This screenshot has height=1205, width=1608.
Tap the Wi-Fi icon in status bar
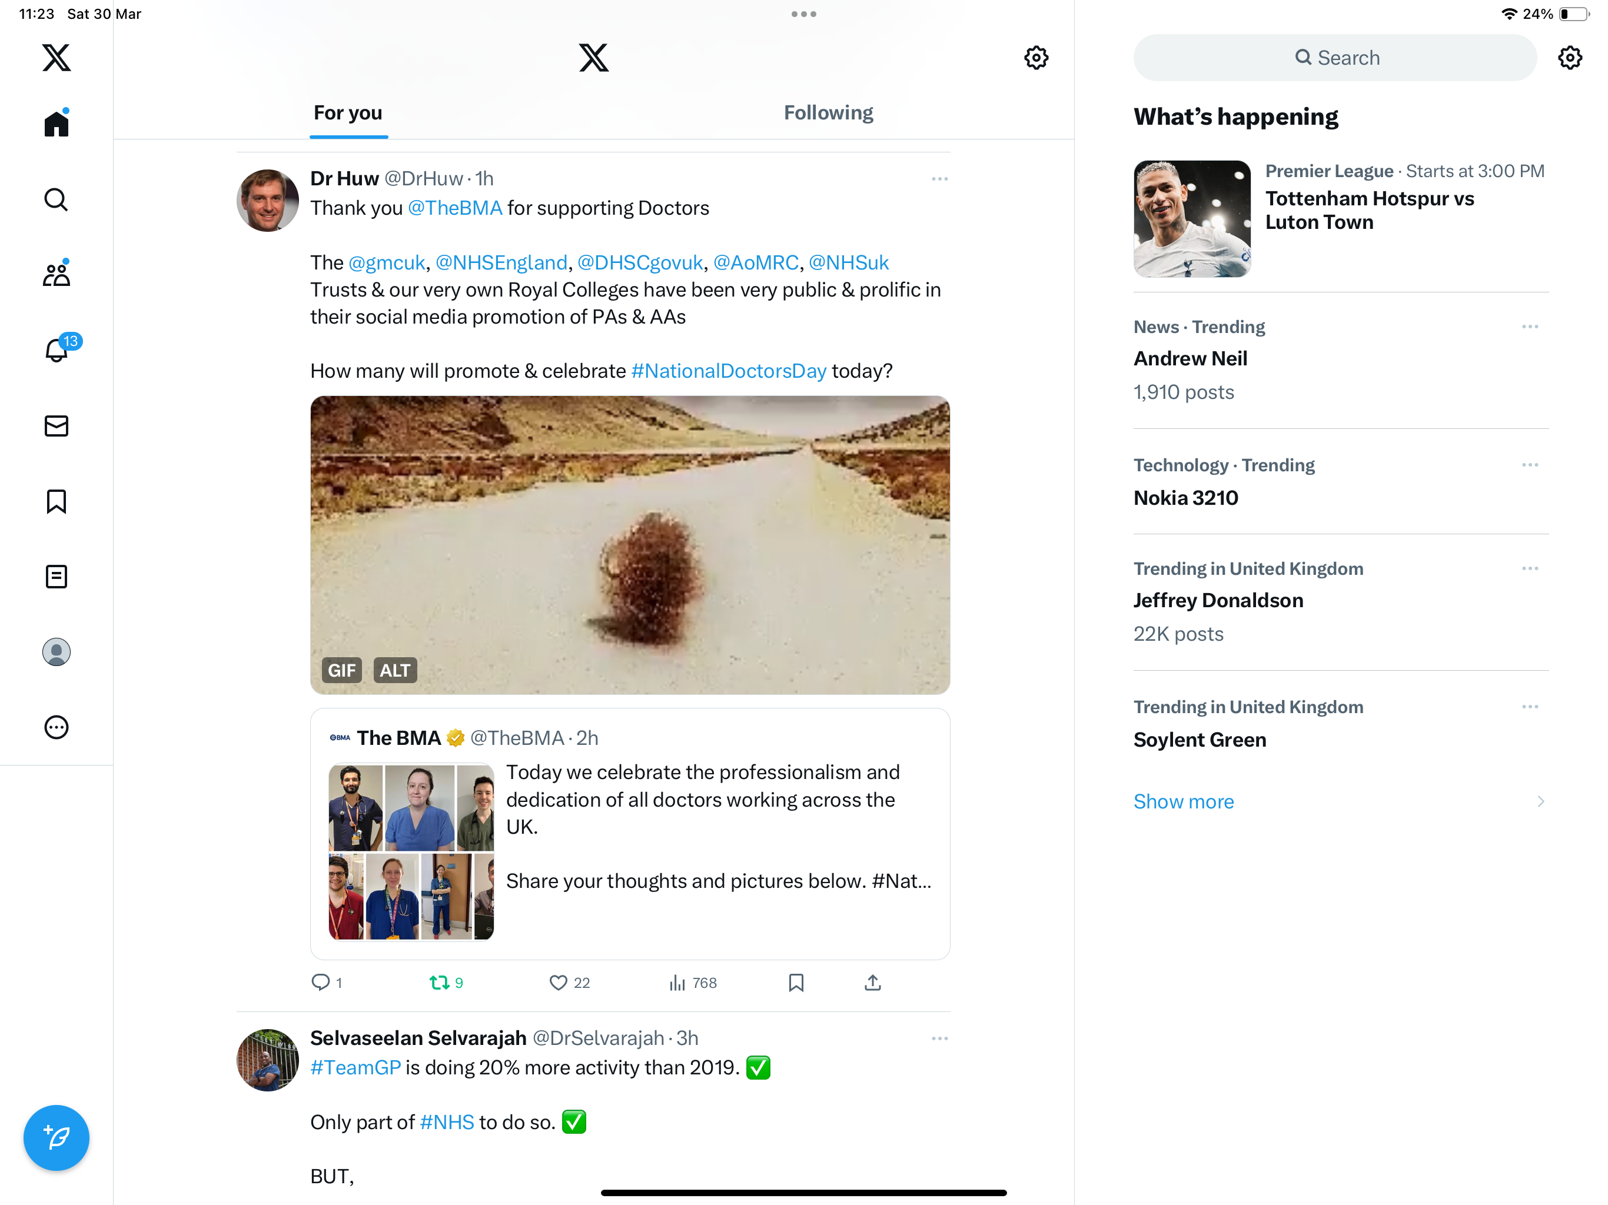[1509, 14]
